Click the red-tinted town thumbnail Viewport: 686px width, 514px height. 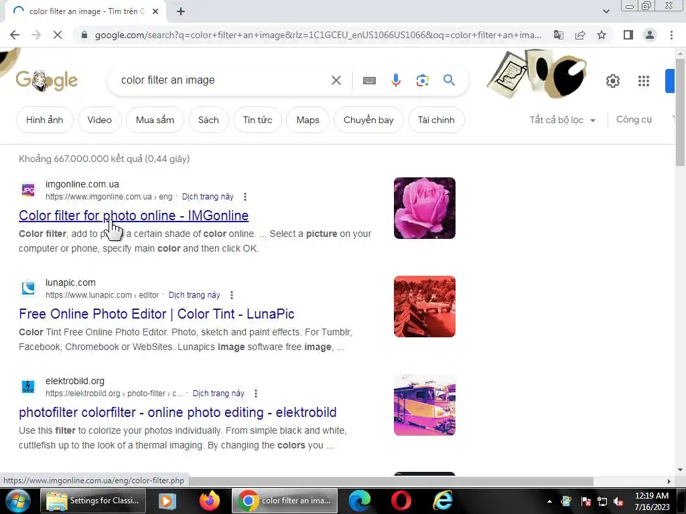(424, 307)
